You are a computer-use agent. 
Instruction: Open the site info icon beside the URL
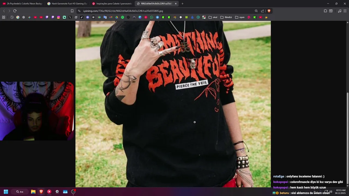pos(79,11)
